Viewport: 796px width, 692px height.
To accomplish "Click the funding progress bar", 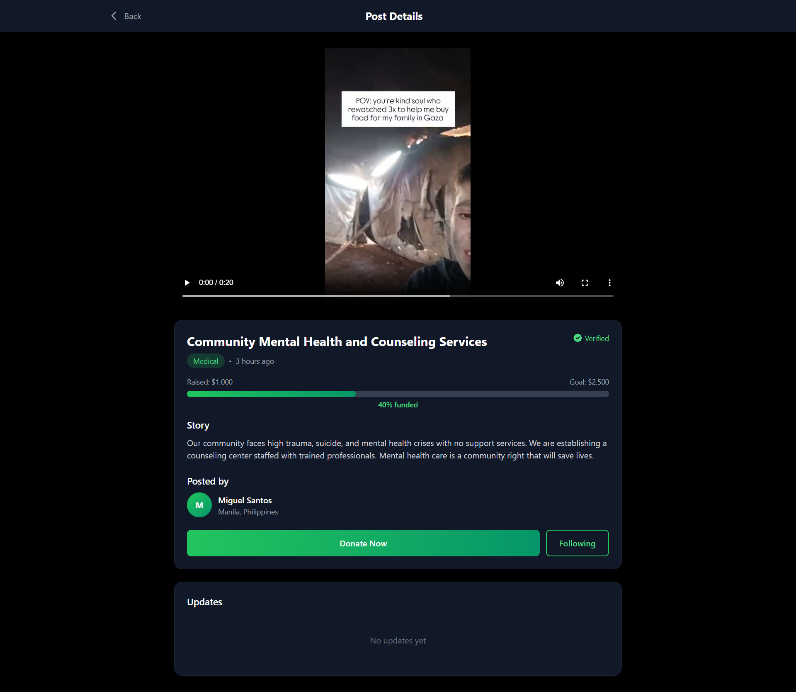I will (x=398, y=394).
